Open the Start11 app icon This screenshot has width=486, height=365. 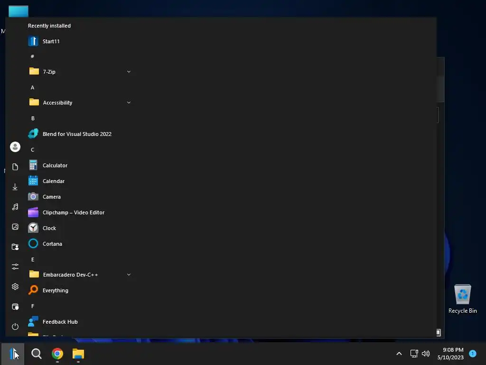click(33, 41)
